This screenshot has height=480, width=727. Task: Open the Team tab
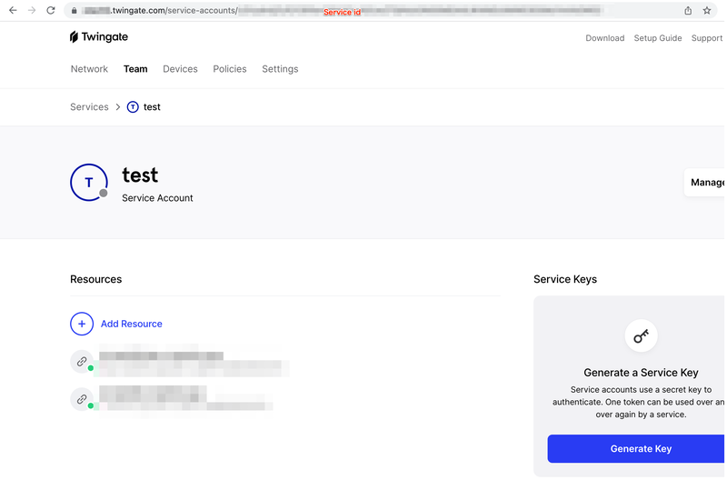[135, 69]
